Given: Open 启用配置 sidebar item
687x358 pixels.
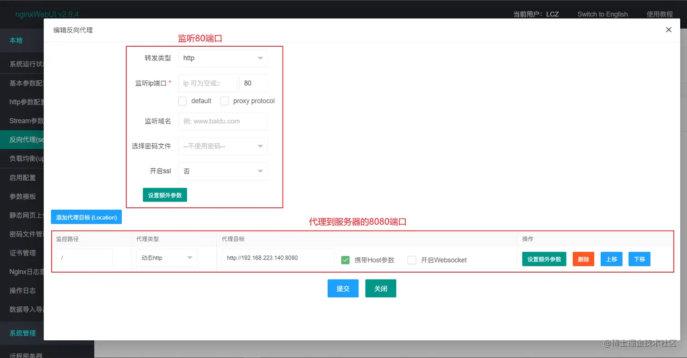Looking at the screenshot, I should (x=22, y=177).
